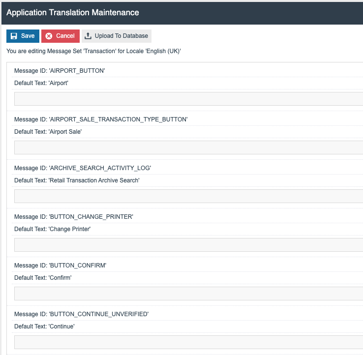Click the floppy disk icon on Save
The height and width of the screenshot is (355, 363).
14,36
